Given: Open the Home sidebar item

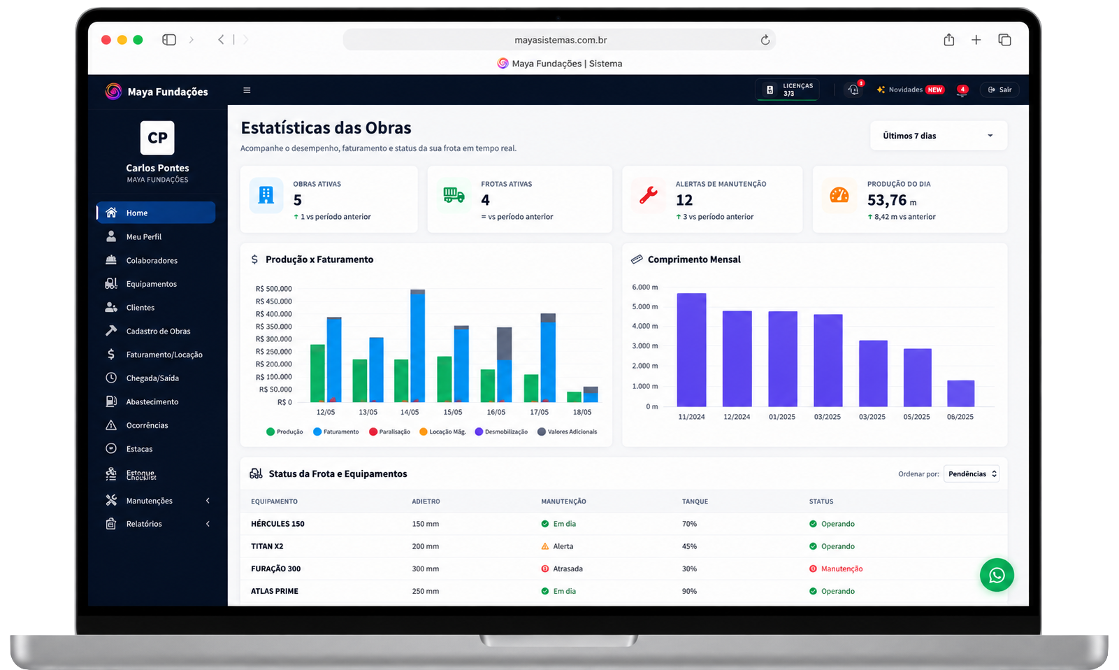Looking at the screenshot, I should tap(156, 213).
